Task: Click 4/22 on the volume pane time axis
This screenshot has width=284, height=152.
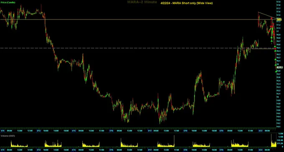Action: [261, 150]
